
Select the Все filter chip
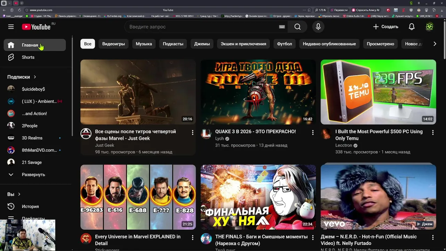88,44
